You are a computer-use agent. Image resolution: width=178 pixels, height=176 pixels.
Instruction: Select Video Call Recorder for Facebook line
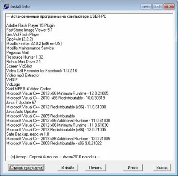tap(42, 71)
